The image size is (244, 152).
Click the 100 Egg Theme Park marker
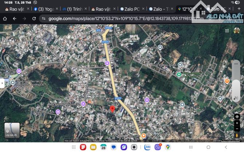click(107, 63)
